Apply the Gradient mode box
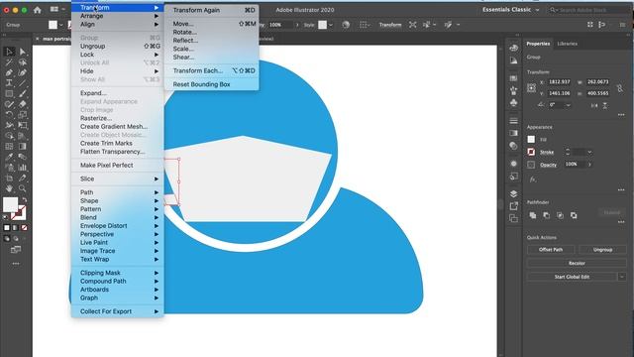Screen dimensions: 634x357 point(16,228)
